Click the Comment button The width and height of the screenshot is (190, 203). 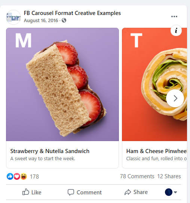pos(85,192)
